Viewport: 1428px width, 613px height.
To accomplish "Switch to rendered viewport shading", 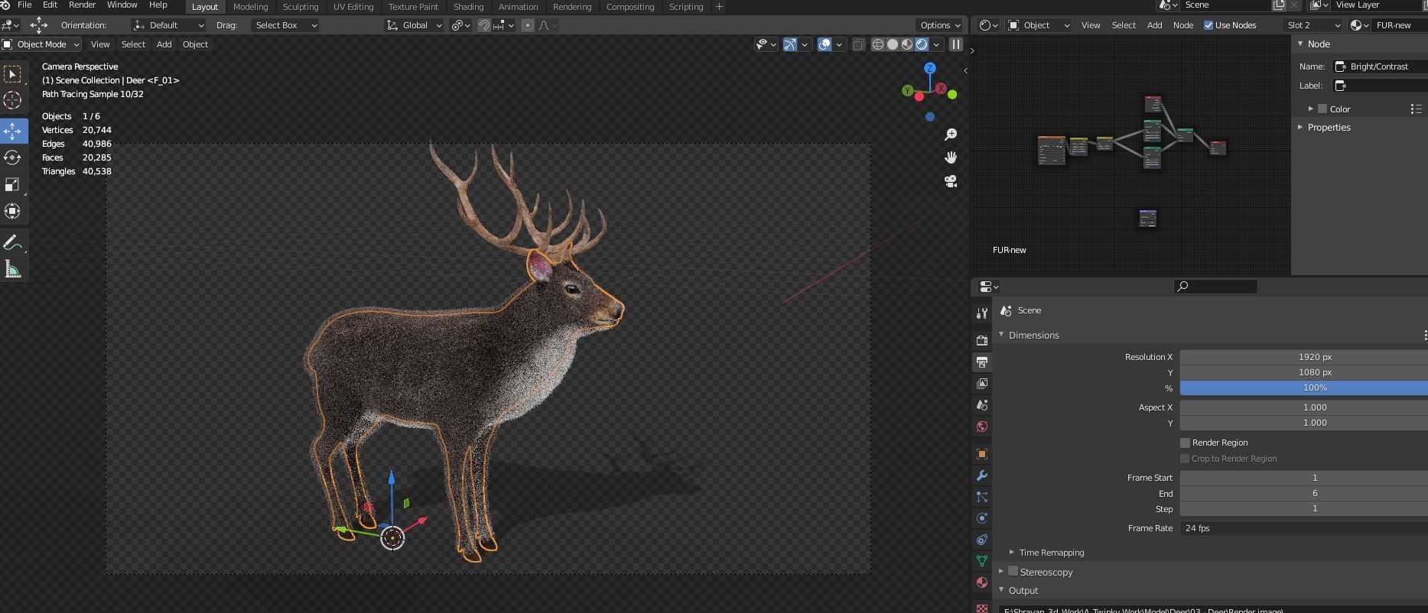I will point(922,44).
